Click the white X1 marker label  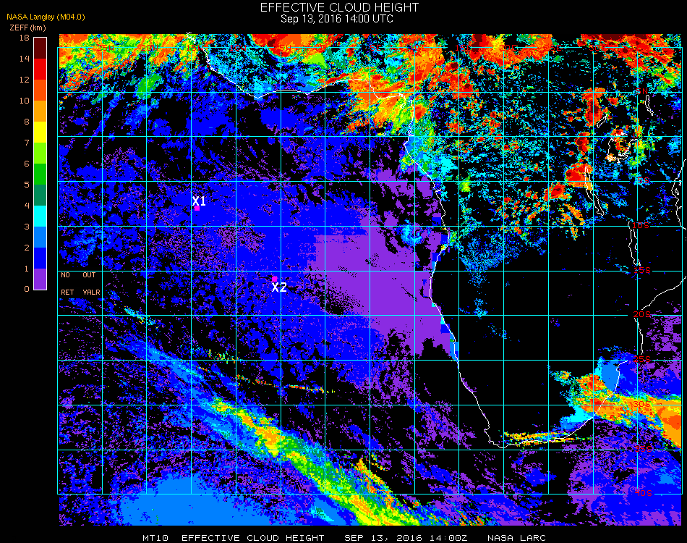click(199, 201)
